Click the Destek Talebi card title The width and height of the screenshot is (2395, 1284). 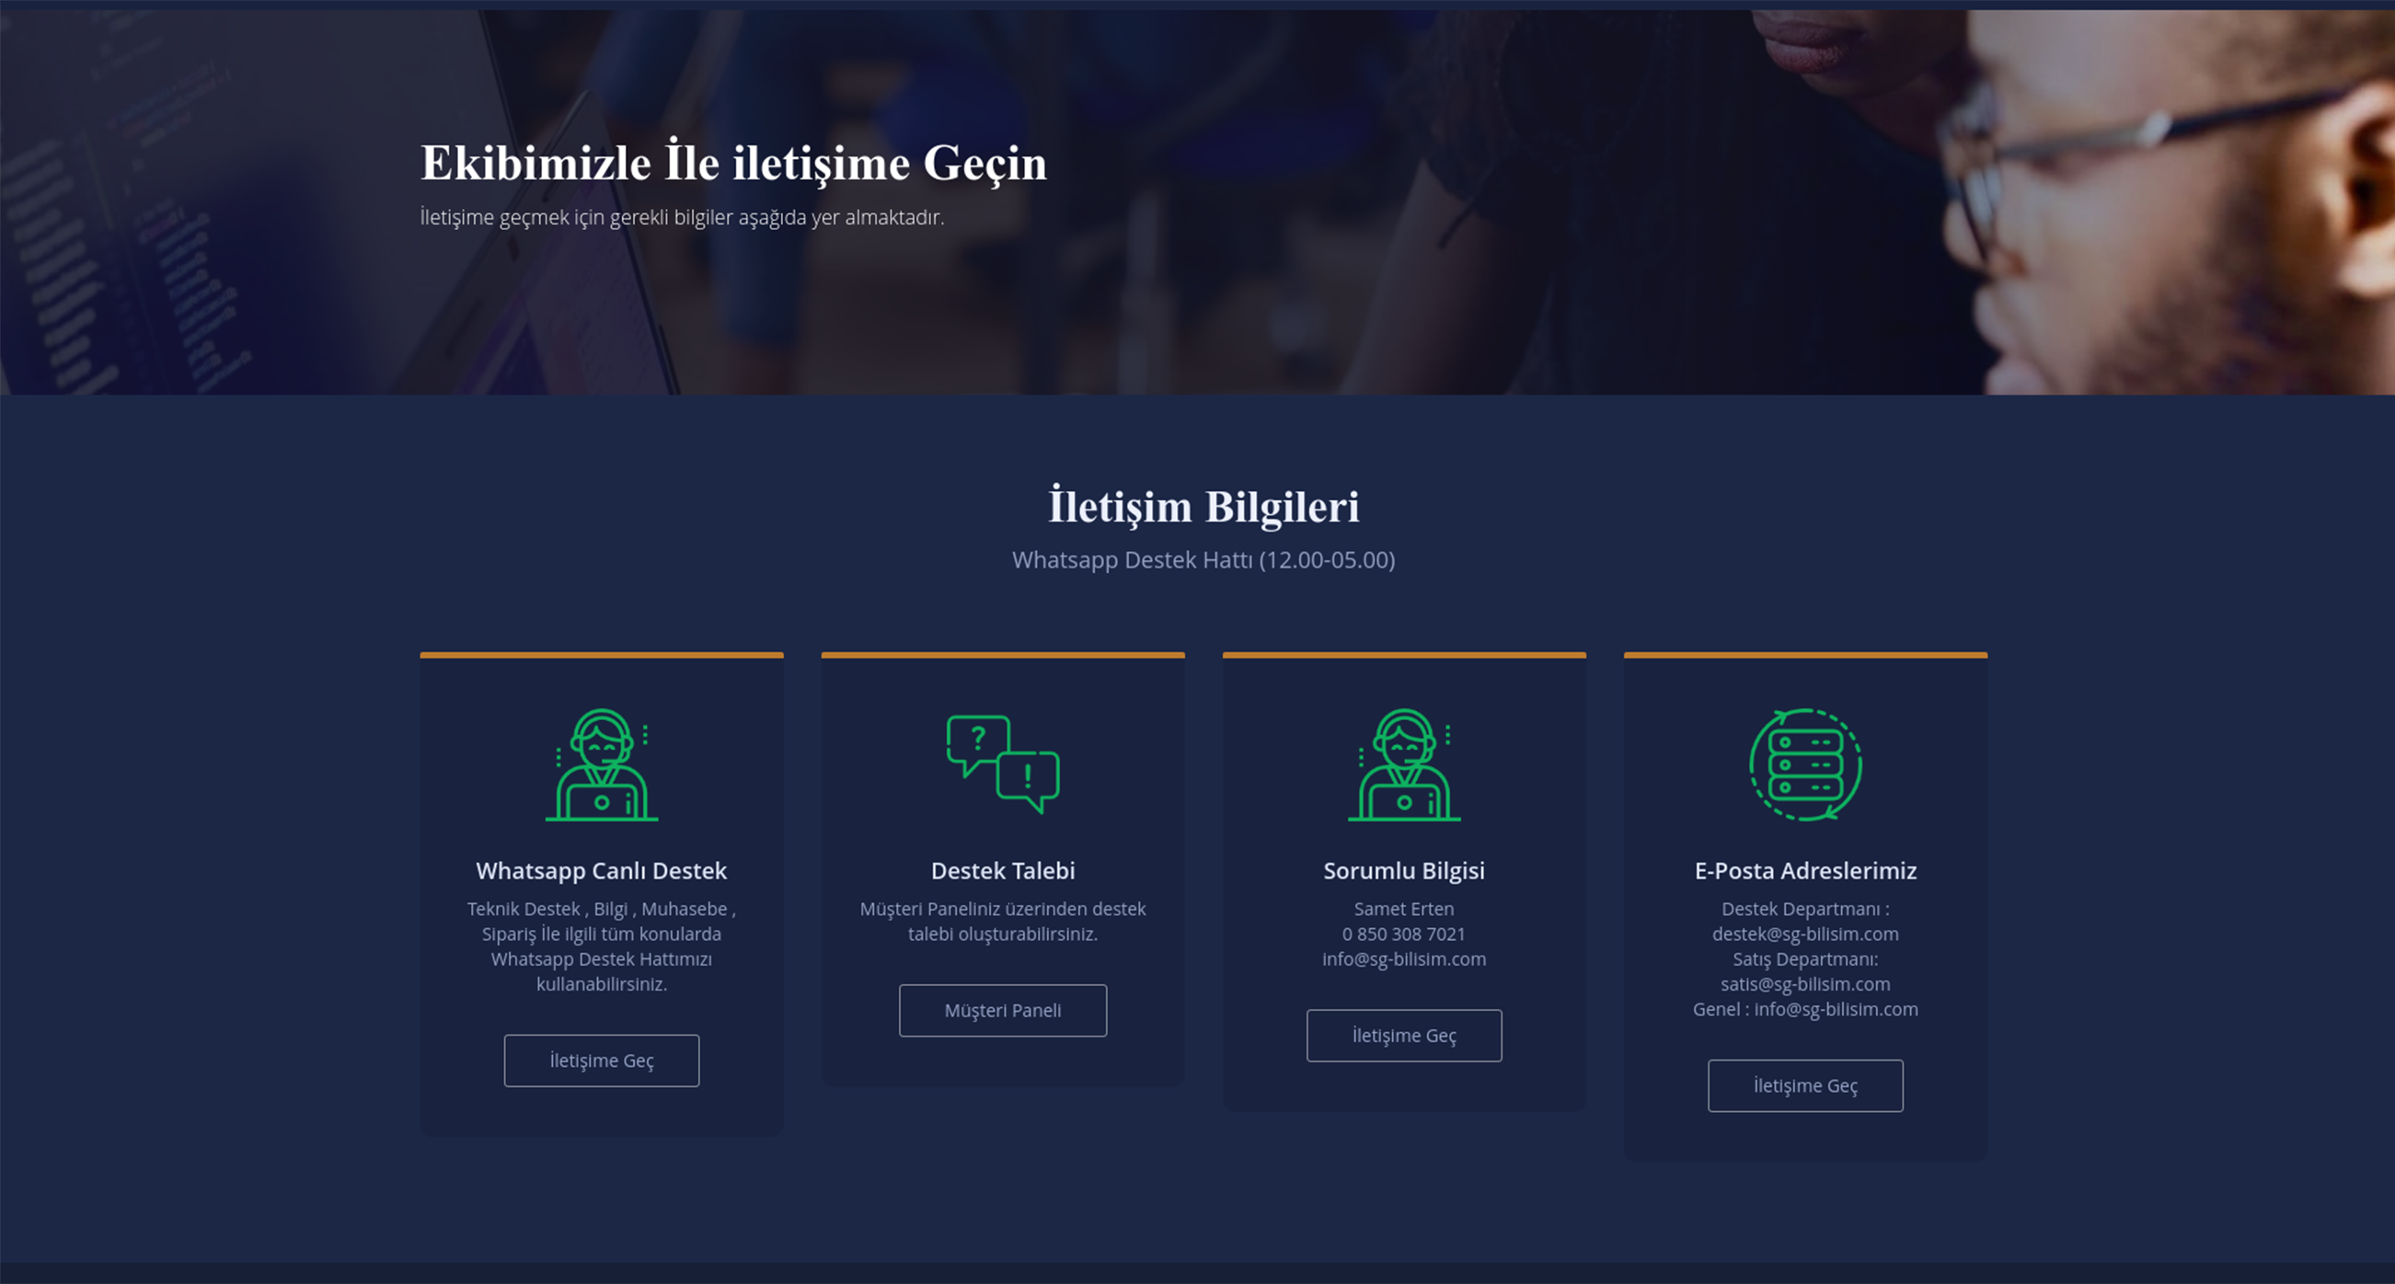1002,870
